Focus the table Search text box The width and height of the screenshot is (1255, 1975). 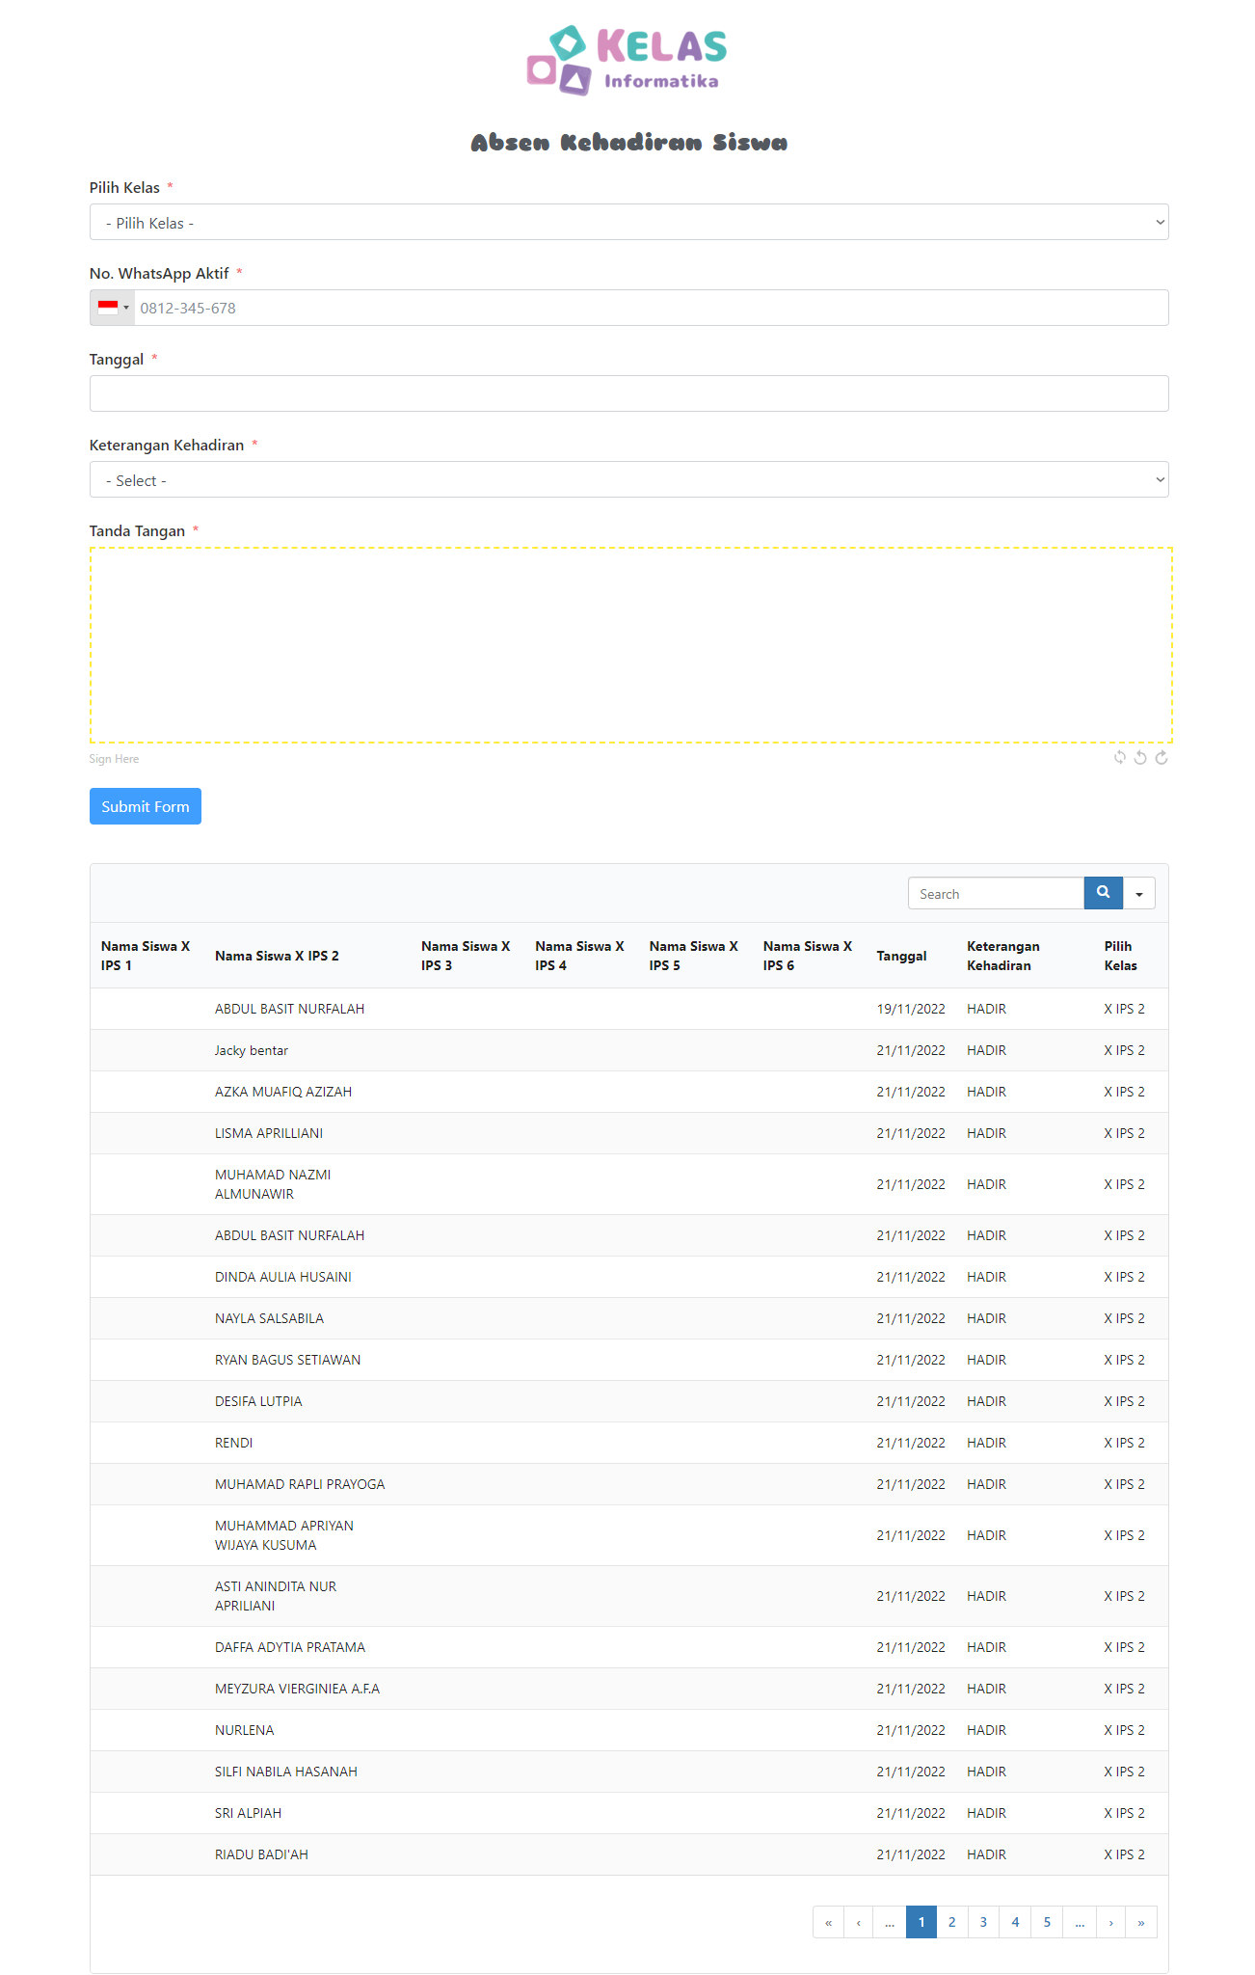(x=996, y=894)
